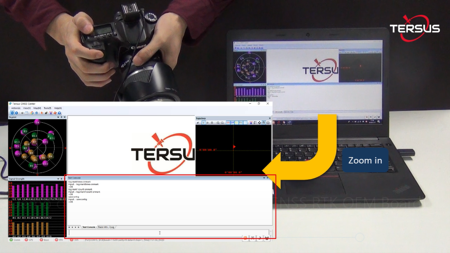Open the Text Console panel dropdown arrow
Screen dimensions: 450x253
point(265,178)
